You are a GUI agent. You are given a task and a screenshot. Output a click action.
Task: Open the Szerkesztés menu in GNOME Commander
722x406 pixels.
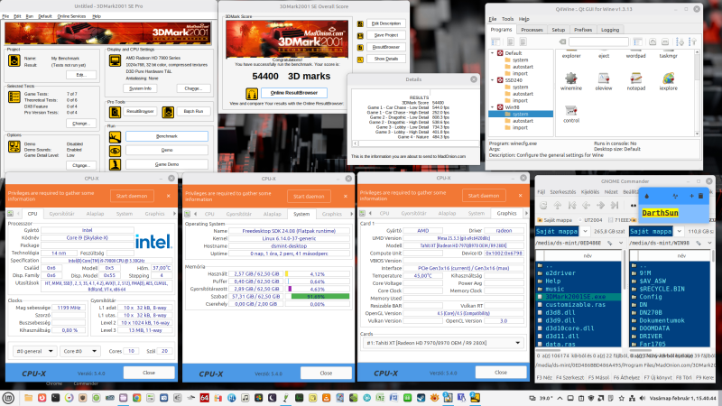[562, 192]
